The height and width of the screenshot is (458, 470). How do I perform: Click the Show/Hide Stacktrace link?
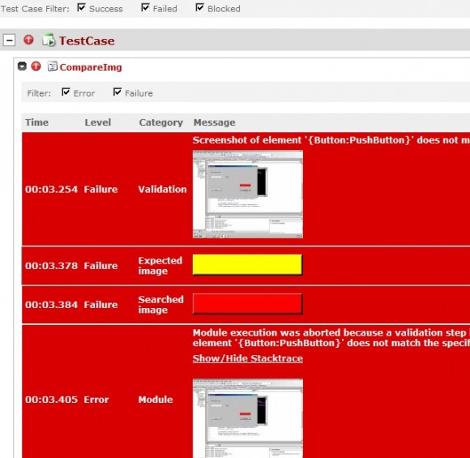click(248, 358)
